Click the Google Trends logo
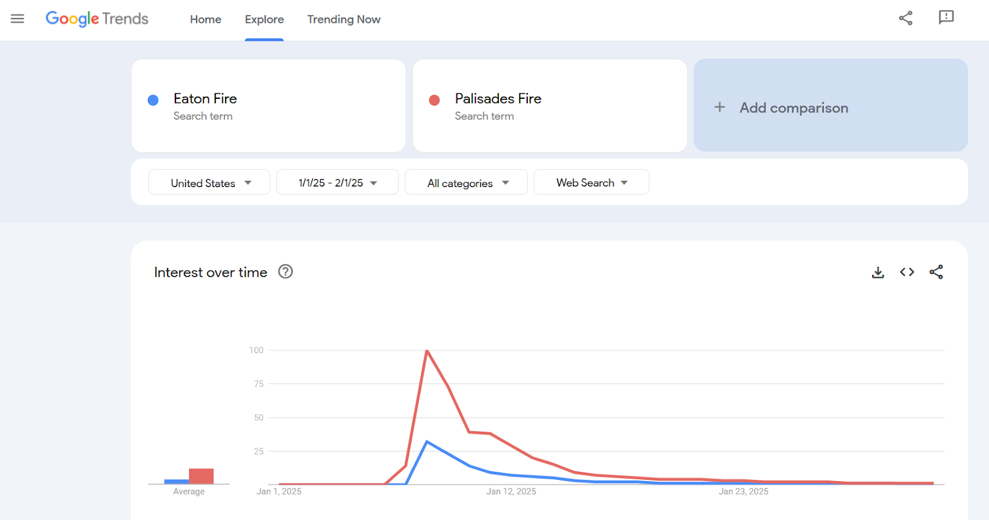The image size is (989, 520). [x=97, y=19]
